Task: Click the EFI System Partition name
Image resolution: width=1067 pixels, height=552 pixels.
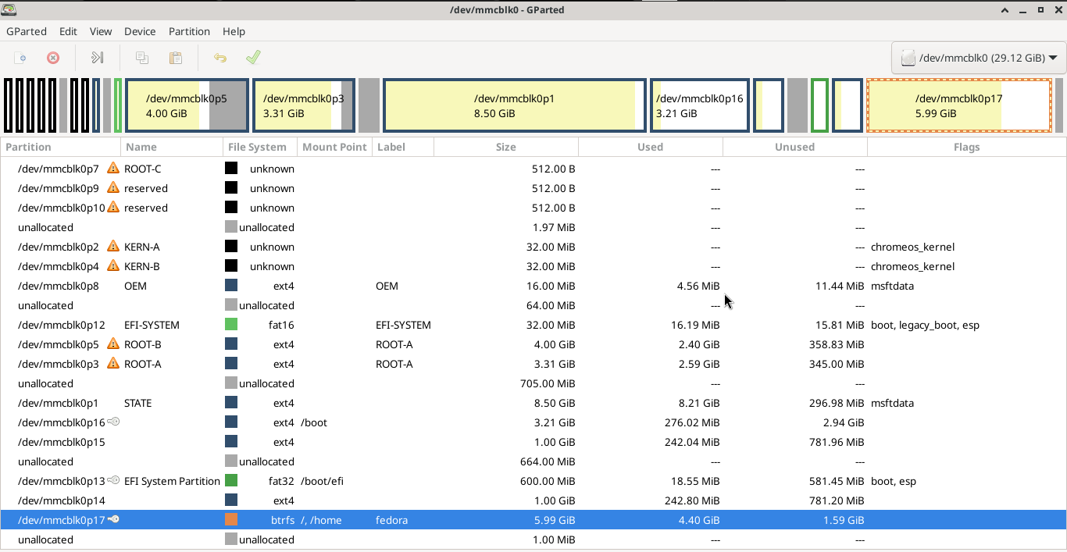Action: pyautogui.click(x=172, y=481)
